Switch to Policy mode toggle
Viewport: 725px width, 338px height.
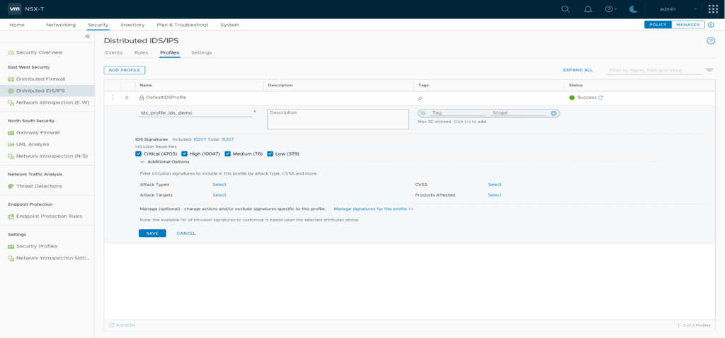pos(658,25)
